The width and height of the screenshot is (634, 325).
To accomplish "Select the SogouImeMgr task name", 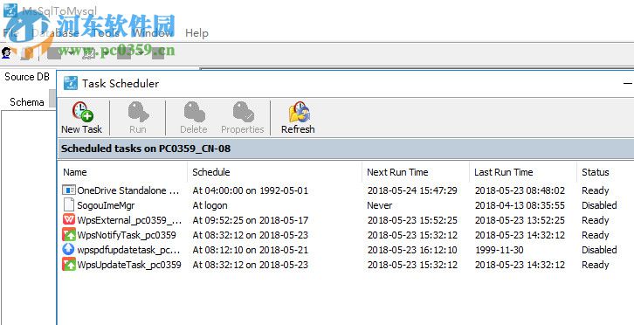I will 106,205.
